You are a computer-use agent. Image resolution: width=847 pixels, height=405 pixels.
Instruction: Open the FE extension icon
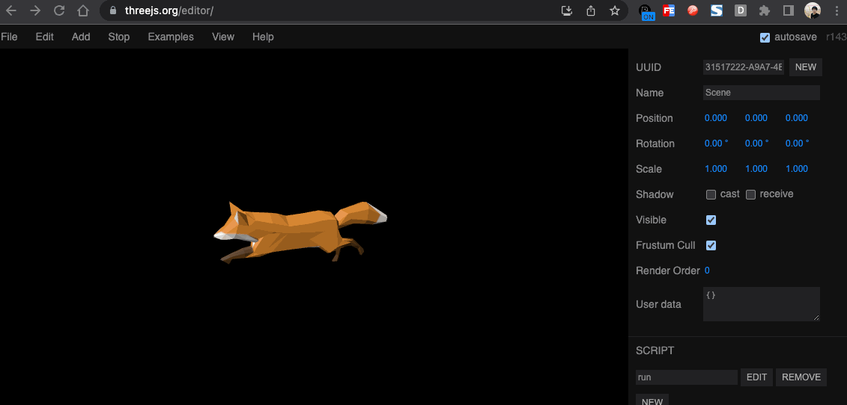click(669, 10)
